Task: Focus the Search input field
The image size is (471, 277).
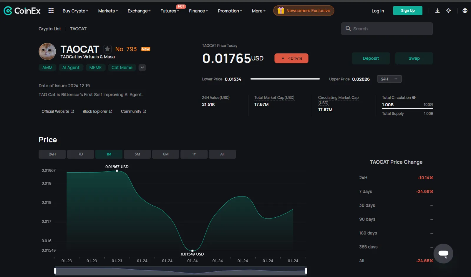Action: click(387, 29)
